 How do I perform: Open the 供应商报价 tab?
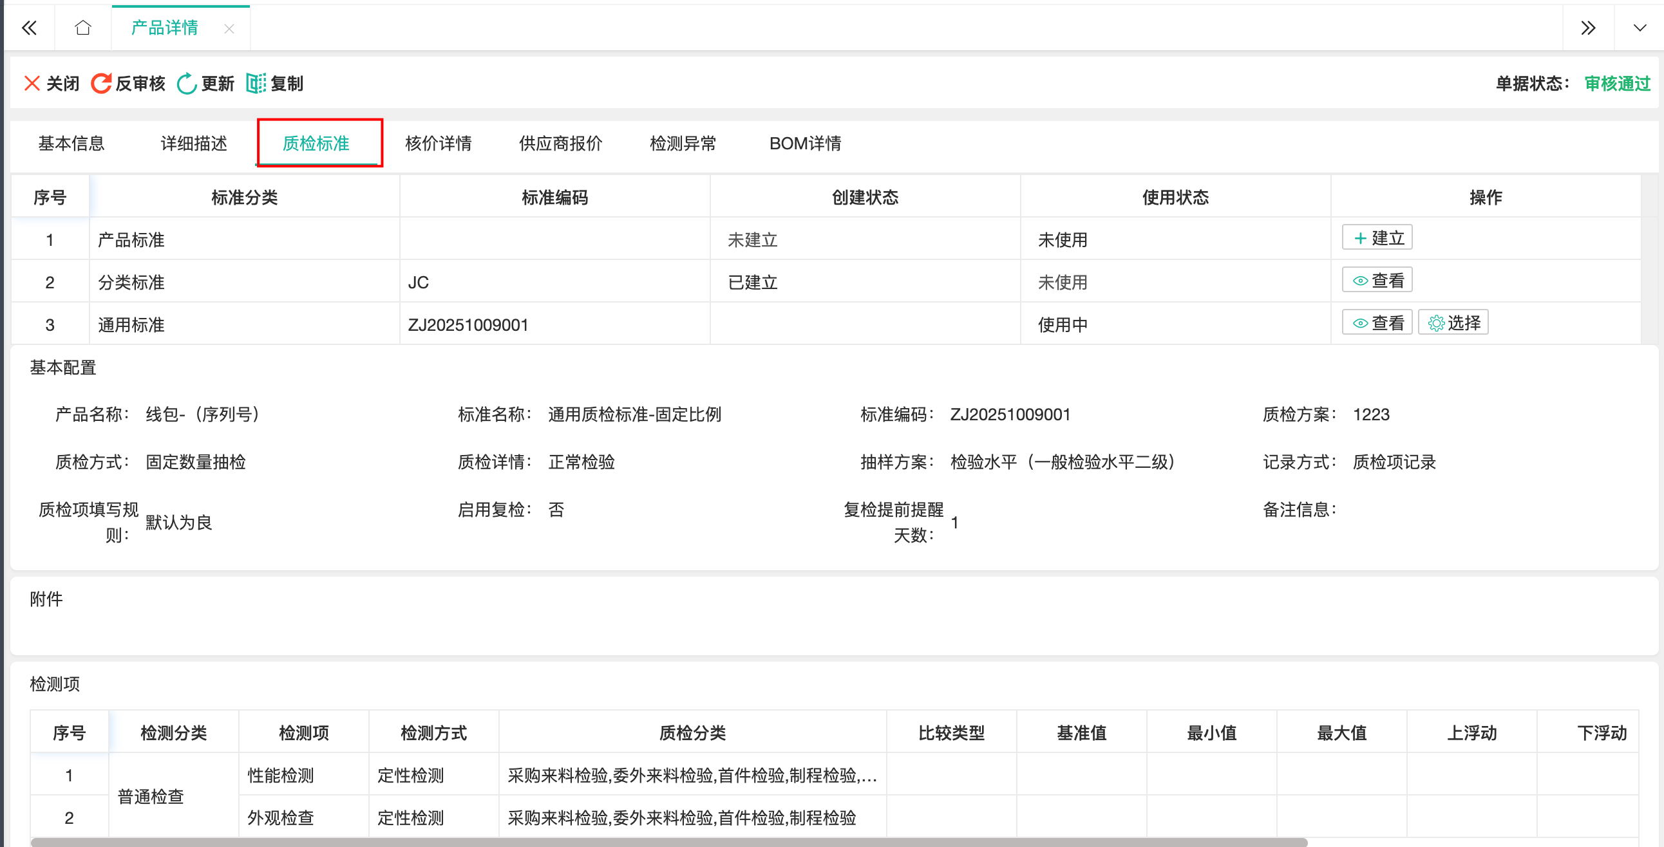pyautogui.click(x=560, y=144)
